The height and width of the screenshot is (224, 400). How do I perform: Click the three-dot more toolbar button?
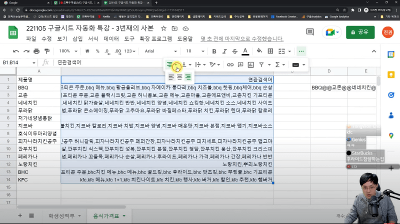pyautogui.click(x=301, y=51)
